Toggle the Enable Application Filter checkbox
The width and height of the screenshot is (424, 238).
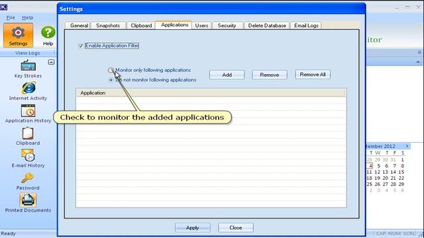pos(81,46)
